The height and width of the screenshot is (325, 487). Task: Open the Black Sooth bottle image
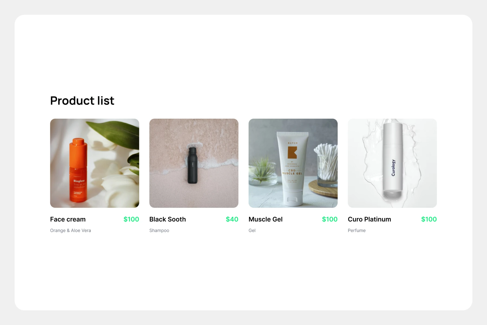194,163
